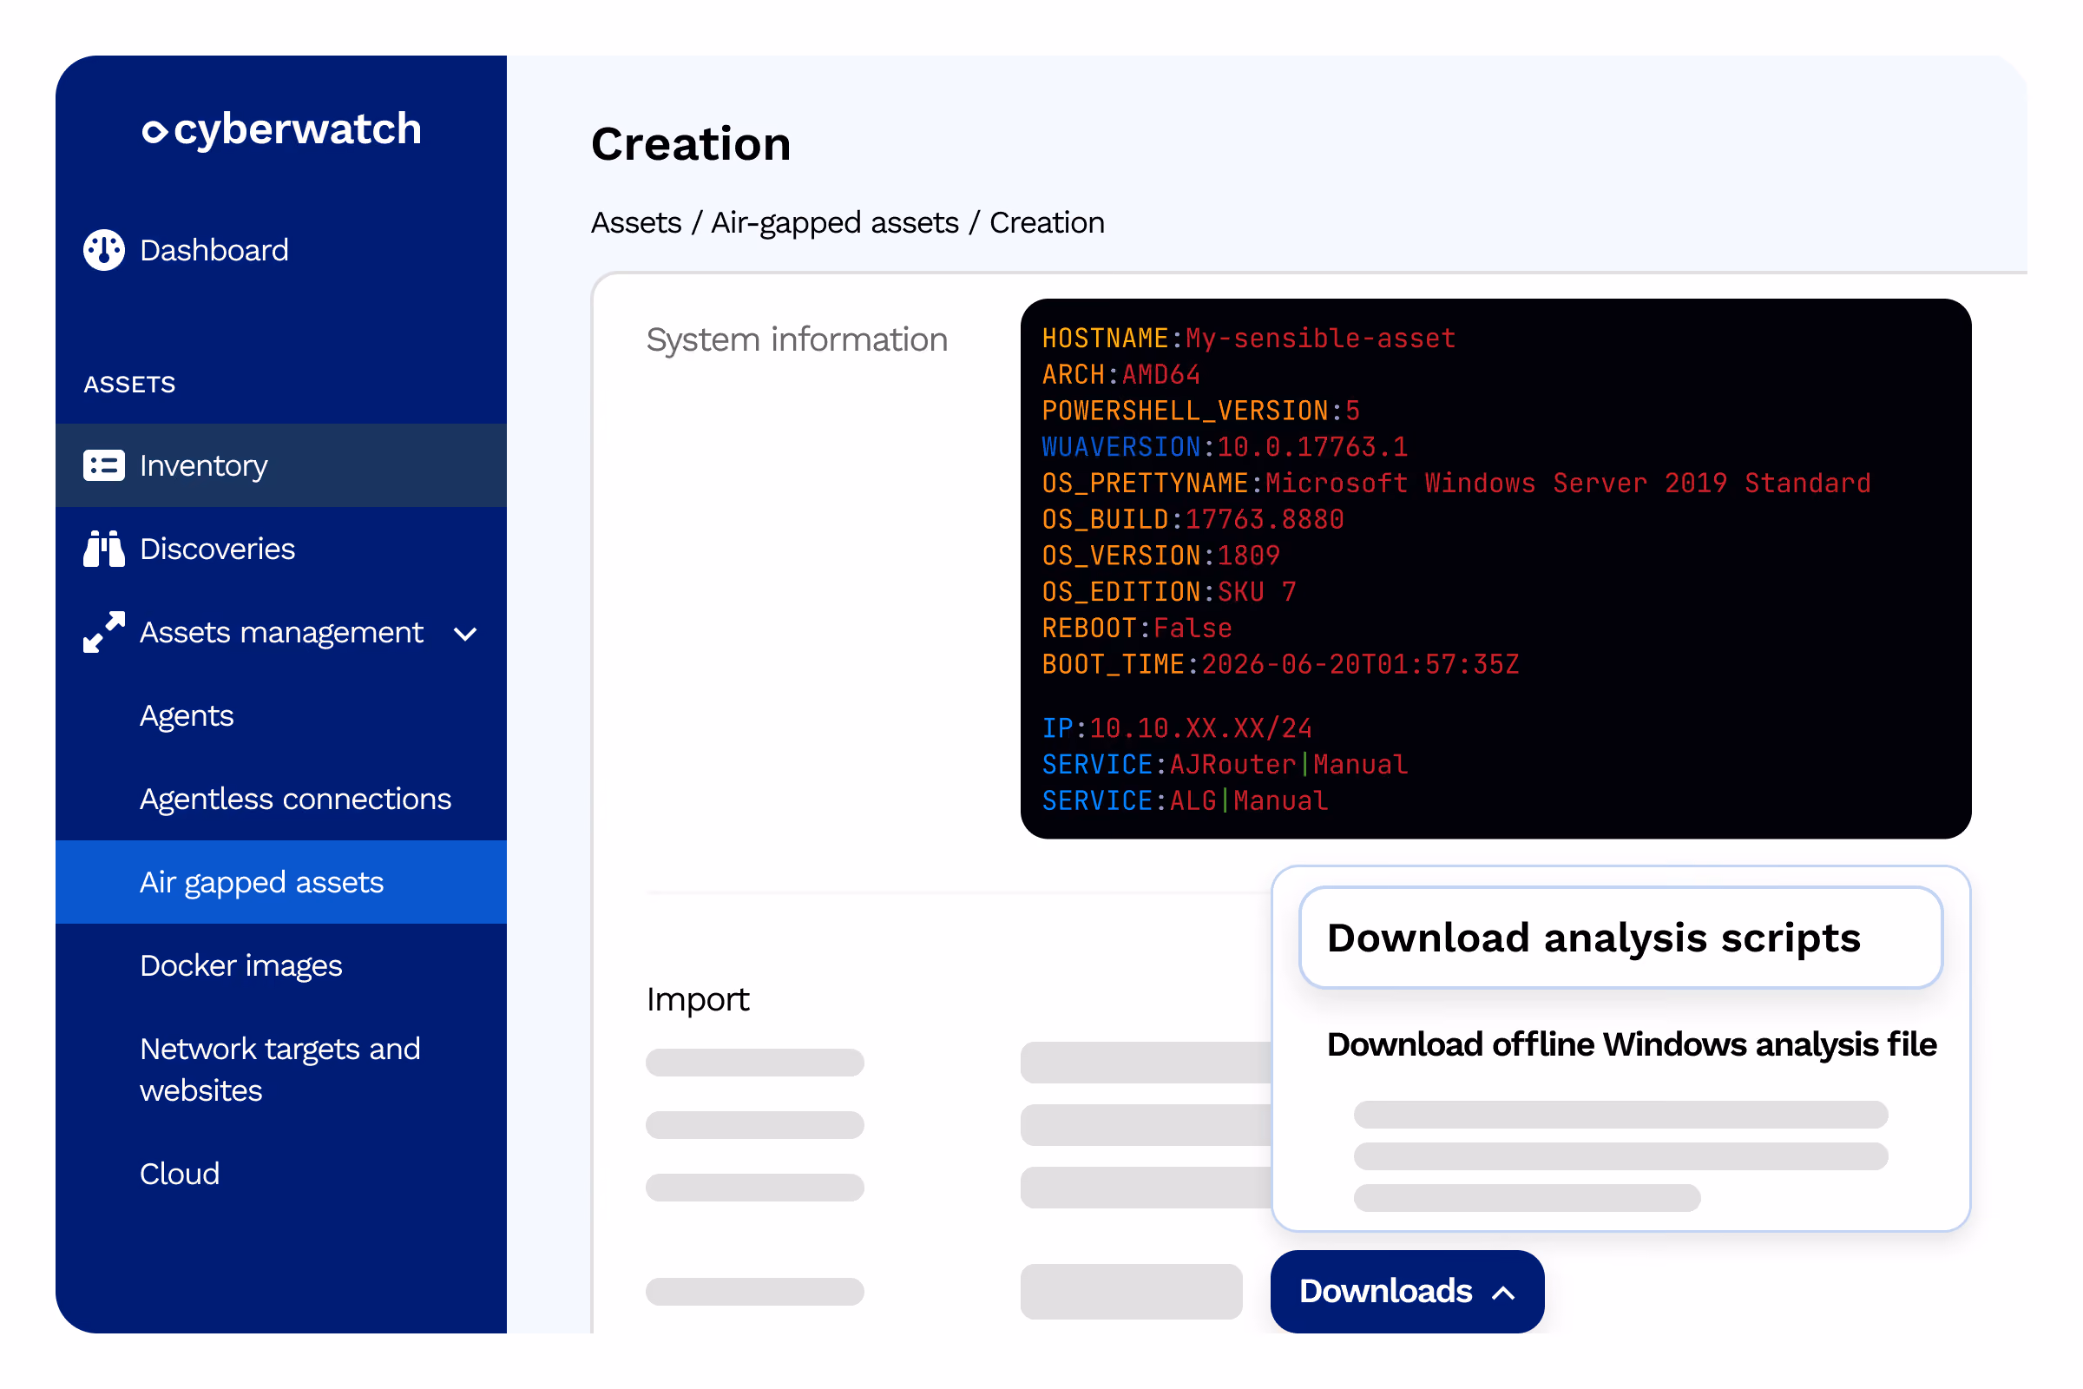This screenshot has width=2083, height=1389.
Task: Collapse Downloads via caret arrow
Action: click(1504, 1294)
